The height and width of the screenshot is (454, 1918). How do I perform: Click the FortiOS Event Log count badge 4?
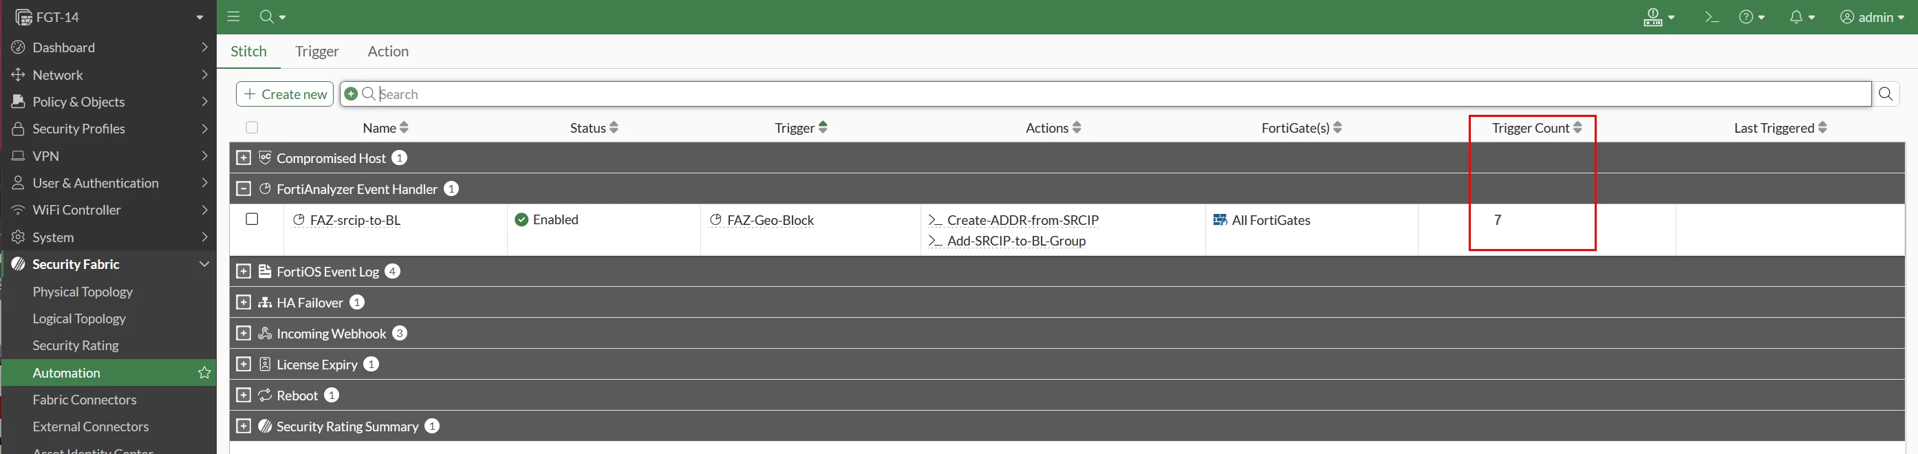[392, 271]
